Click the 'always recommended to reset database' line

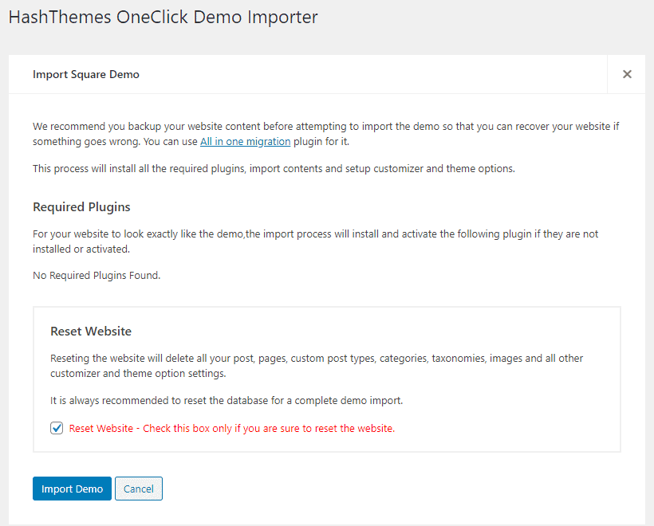227,401
